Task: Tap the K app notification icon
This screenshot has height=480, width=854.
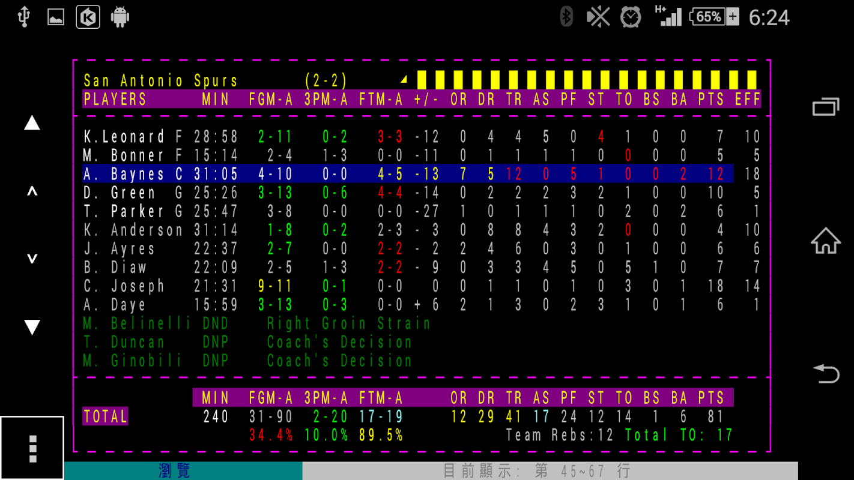Action: click(x=88, y=17)
